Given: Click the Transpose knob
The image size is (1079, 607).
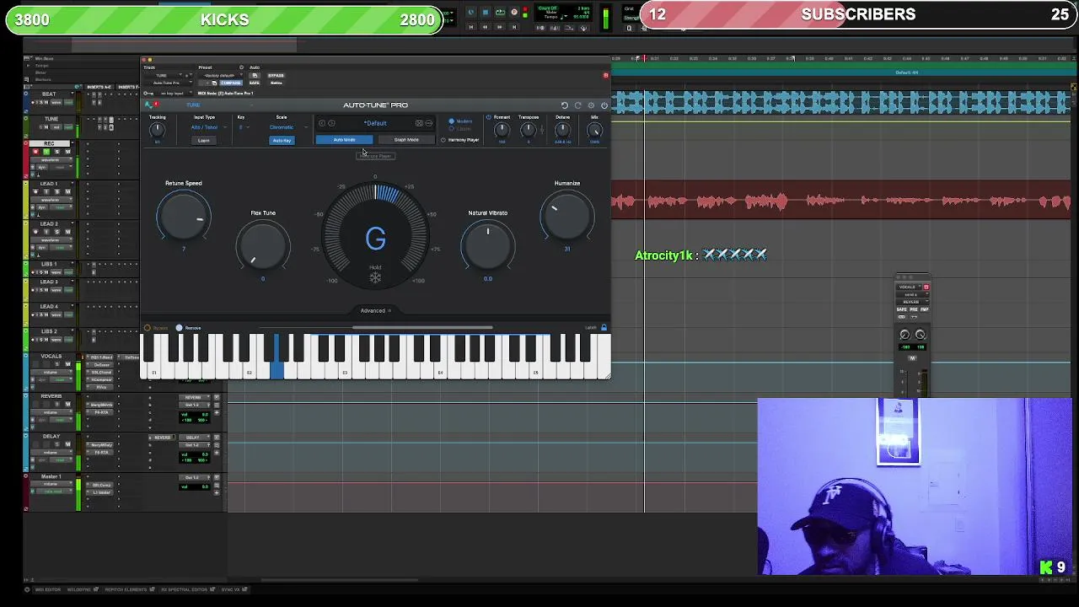Looking at the screenshot, I should coord(528,130).
